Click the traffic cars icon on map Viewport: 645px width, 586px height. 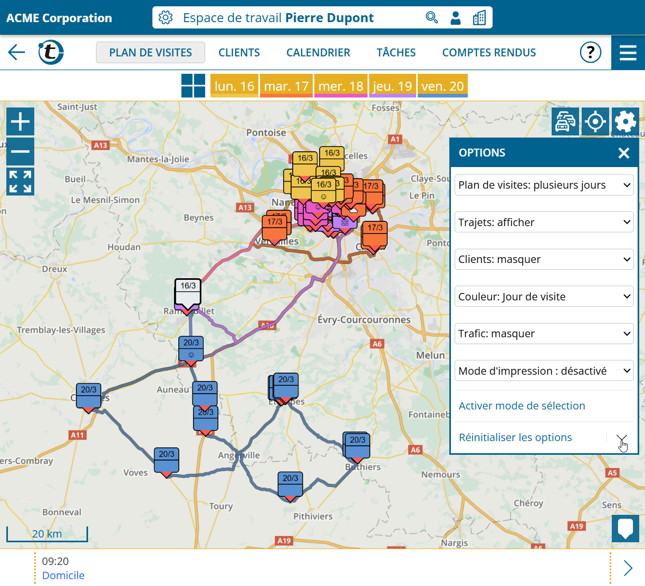click(x=565, y=122)
